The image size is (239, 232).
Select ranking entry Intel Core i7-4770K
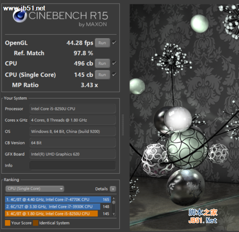pyautogui.click(x=58, y=199)
